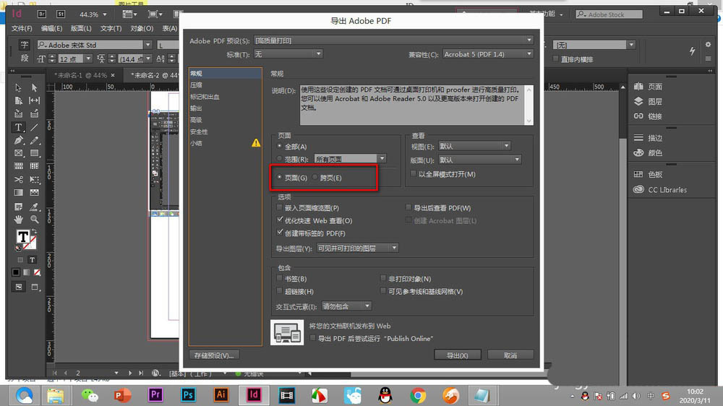Open the CC Libraries panel
The height and width of the screenshot is (406, 723).
[x=660, y=189]
